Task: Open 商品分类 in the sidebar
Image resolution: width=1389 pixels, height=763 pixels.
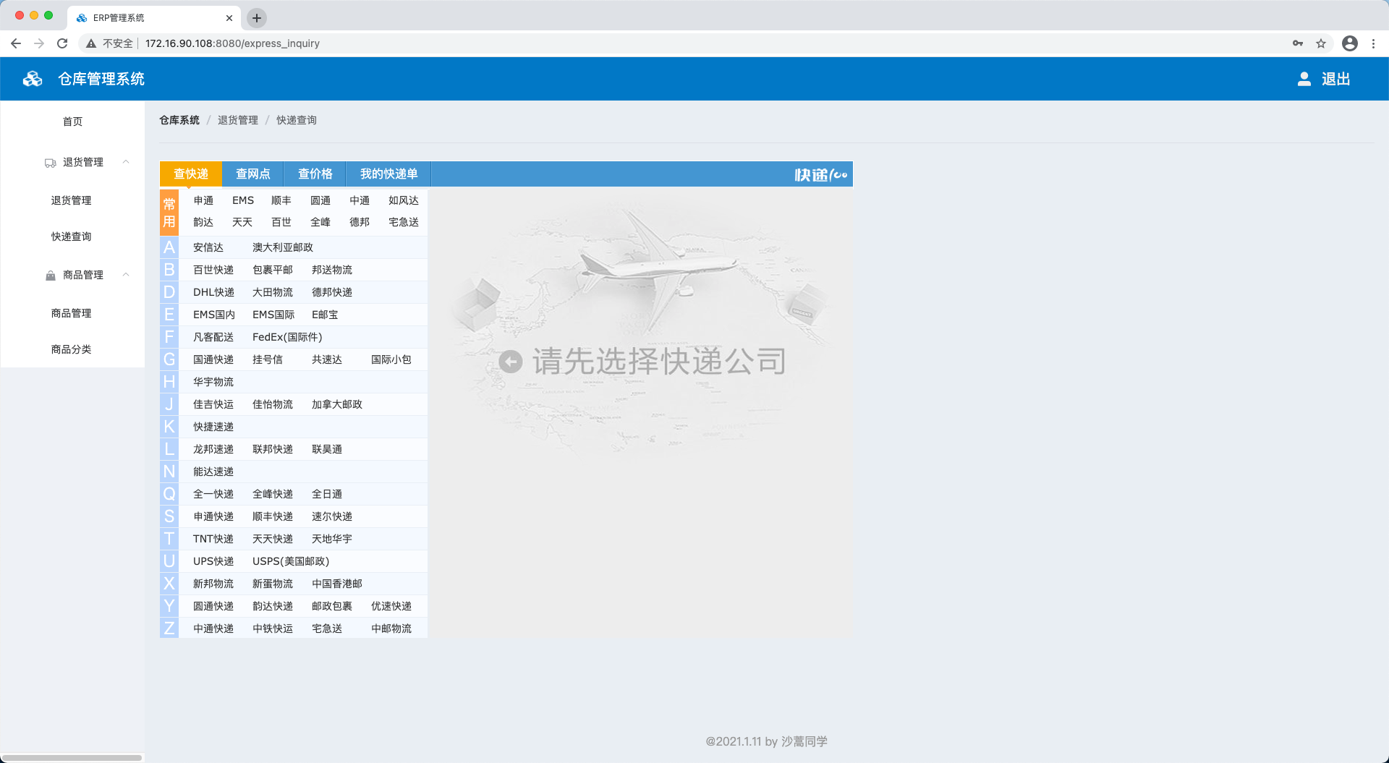Action: 71,349
